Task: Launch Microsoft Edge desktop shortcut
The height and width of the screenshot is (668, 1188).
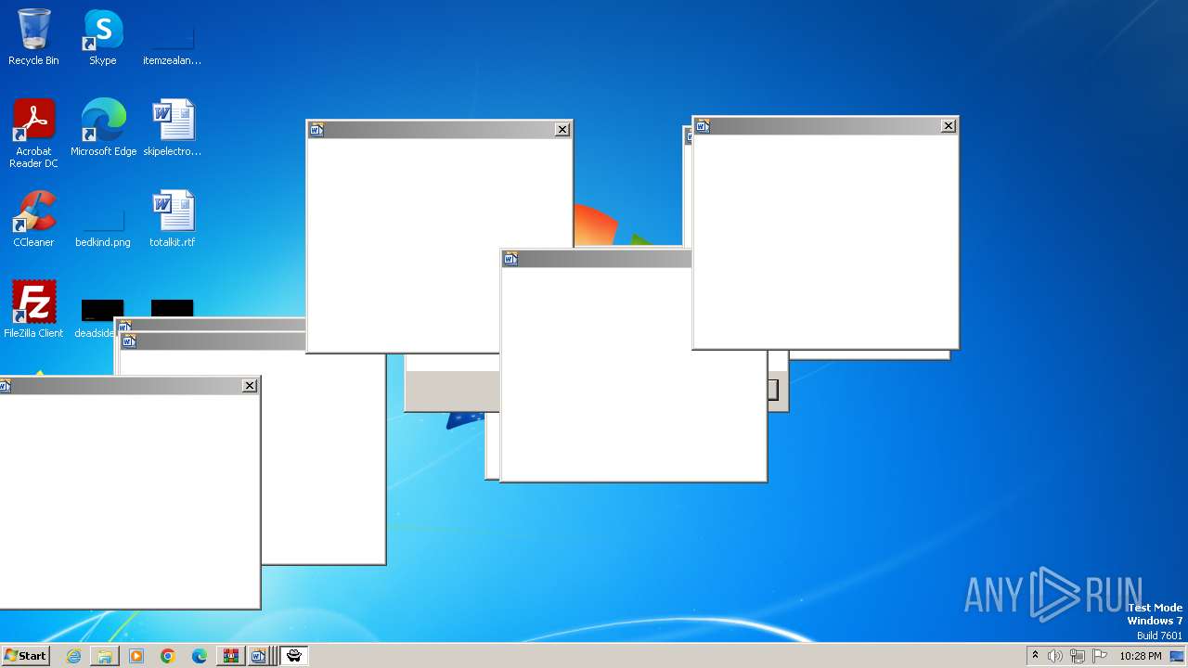Action: click(x=103, y=128)
